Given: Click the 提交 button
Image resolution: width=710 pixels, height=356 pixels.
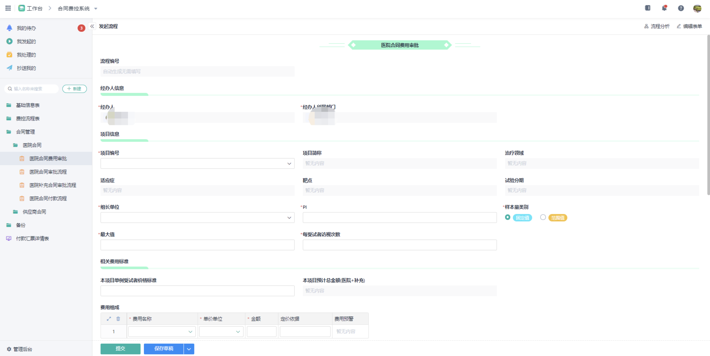Looking at the screenshot, I should tap(120, 349).
